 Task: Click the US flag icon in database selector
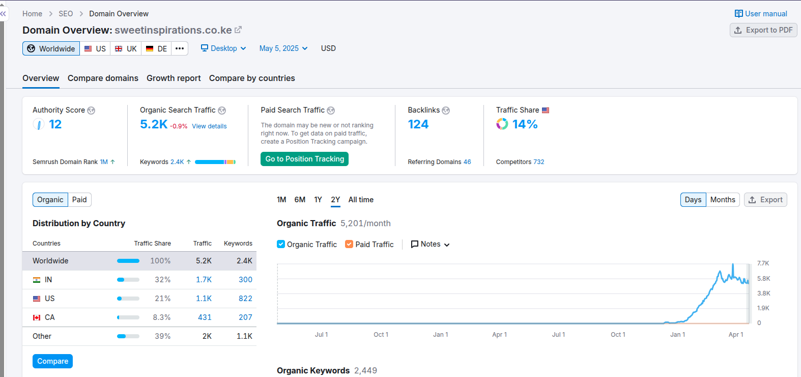88,48
